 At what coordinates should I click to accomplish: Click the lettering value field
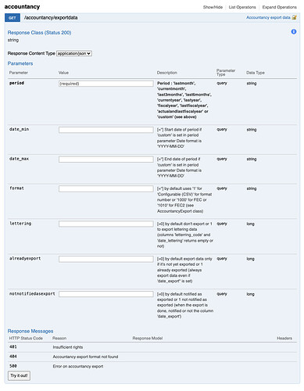tap(106, 224)
